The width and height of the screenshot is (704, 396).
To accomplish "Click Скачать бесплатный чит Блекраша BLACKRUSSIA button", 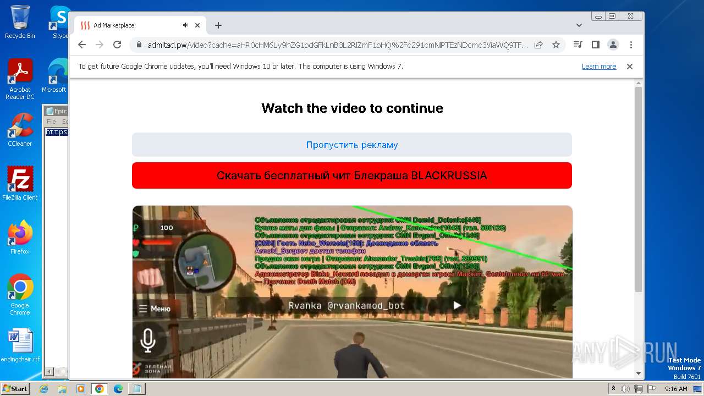I will (x=352, y=175).
